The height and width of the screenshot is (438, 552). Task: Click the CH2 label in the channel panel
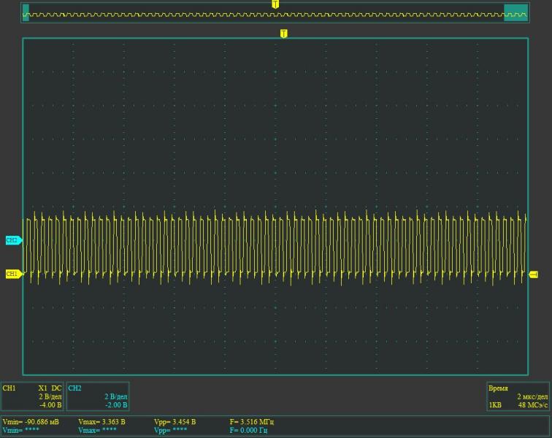74,388
